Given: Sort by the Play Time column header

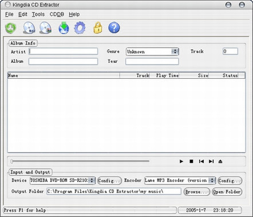Looking at the screenshot, I should [164, 75].
